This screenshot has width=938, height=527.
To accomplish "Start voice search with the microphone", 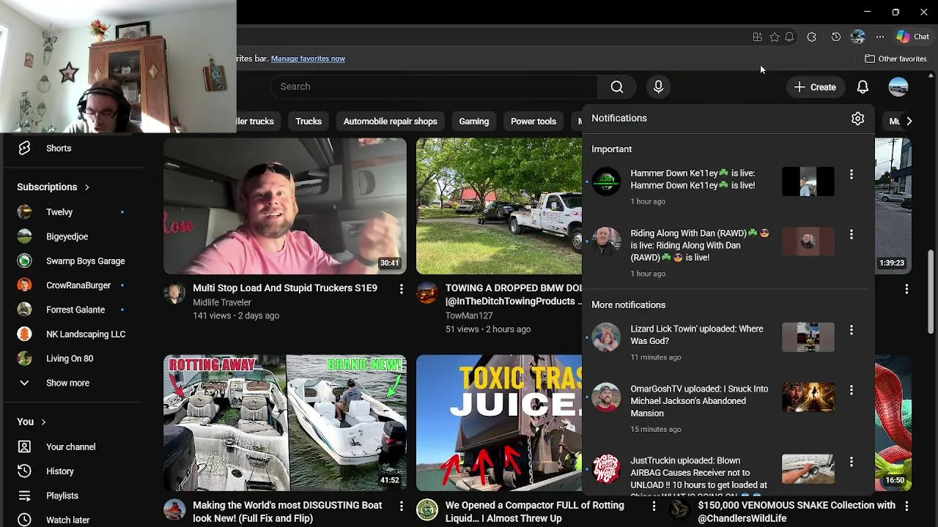I will click(658, 87).
